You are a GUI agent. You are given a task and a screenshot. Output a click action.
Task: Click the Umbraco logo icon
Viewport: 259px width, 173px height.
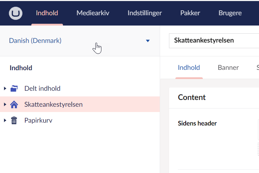click(15, 13)
